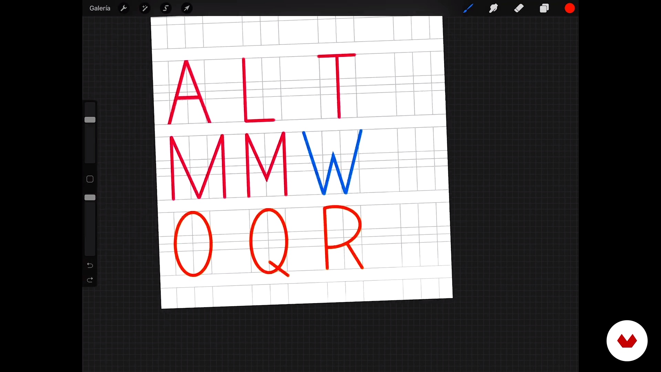Click the brush opacity slider handle
The image size is (661, 372).
90,197
